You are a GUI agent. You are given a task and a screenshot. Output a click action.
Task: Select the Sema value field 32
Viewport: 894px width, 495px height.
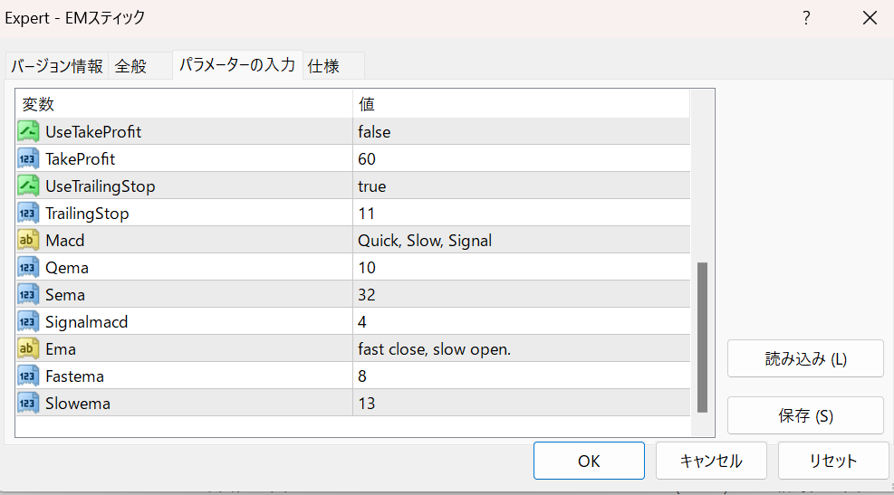521,294
